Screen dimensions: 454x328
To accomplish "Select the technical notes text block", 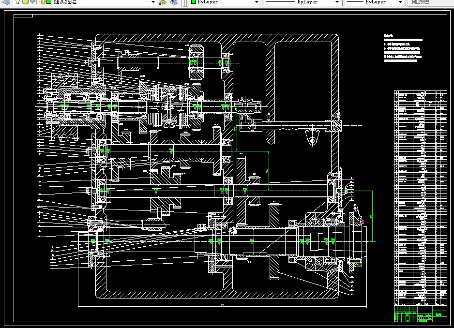I will pyautogui.click(x=403, y=48).
